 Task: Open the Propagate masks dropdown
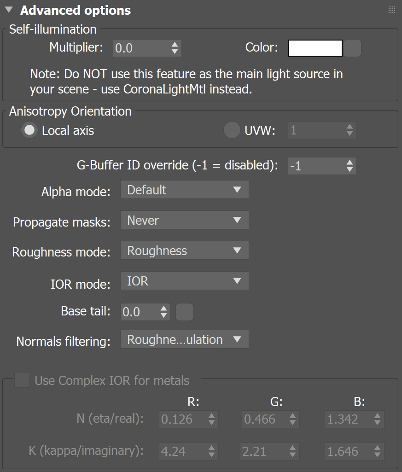184,220
